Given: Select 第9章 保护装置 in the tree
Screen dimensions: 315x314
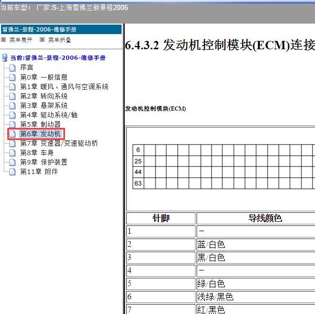Looking at the screenshot, I should [44, 162].
